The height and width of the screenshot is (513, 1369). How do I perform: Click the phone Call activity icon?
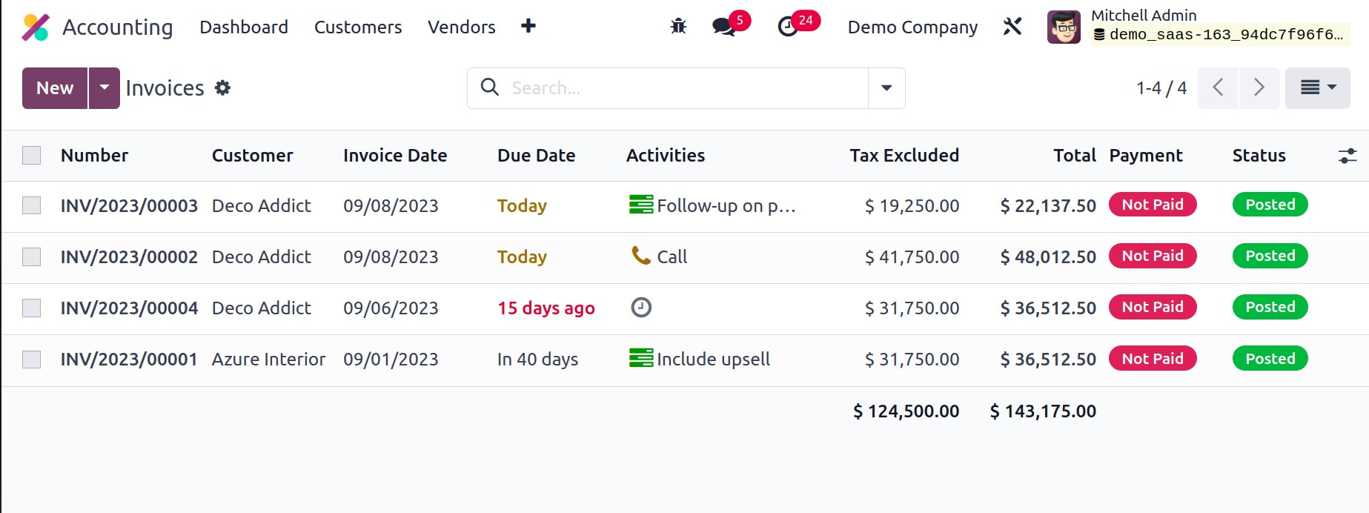point(640,256)
